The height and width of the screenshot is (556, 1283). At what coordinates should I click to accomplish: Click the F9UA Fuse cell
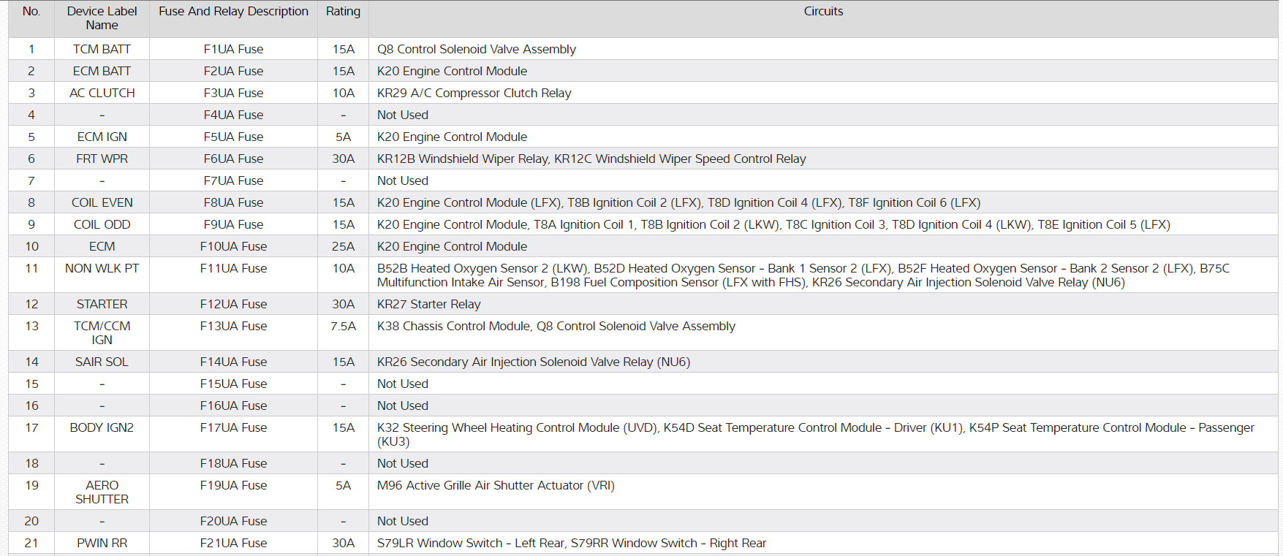pyautogui.click(x=233, y=225)
